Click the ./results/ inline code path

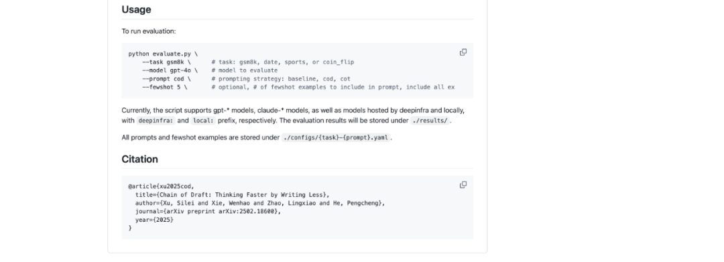[430, 121]
